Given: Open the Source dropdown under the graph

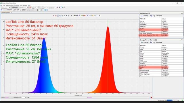Looking at the screenshot, I should pos(9,98).
